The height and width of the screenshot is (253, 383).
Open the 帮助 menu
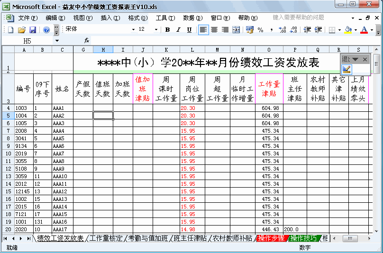point(248,18)
